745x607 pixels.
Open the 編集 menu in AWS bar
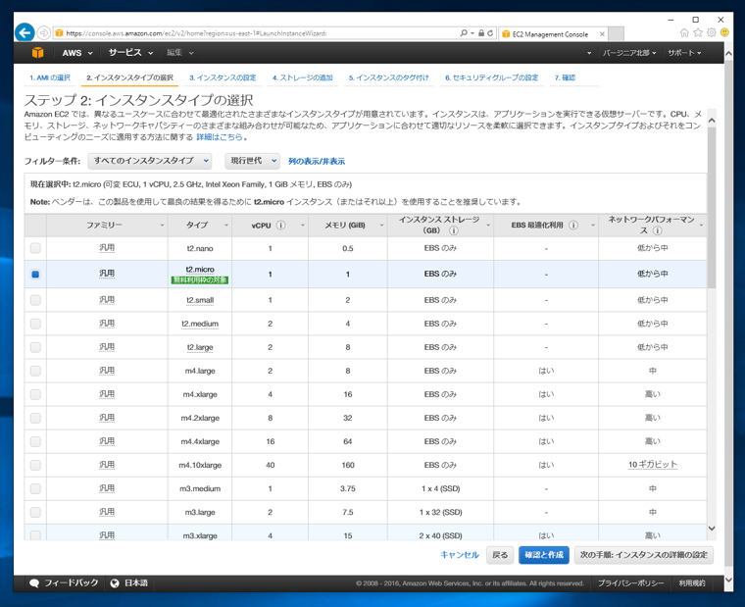pos(179,53)
